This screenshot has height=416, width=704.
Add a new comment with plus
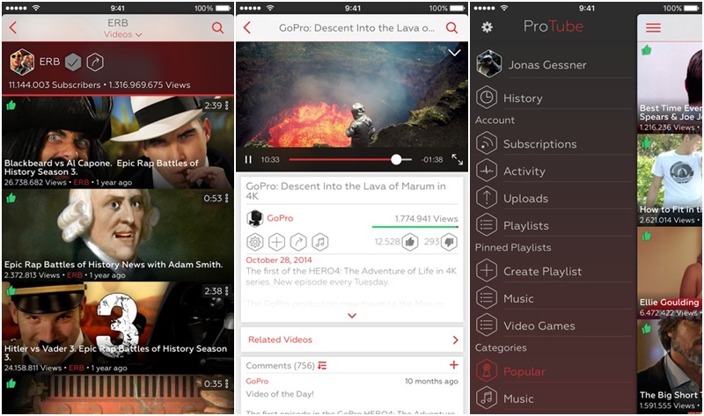point(453,365)
